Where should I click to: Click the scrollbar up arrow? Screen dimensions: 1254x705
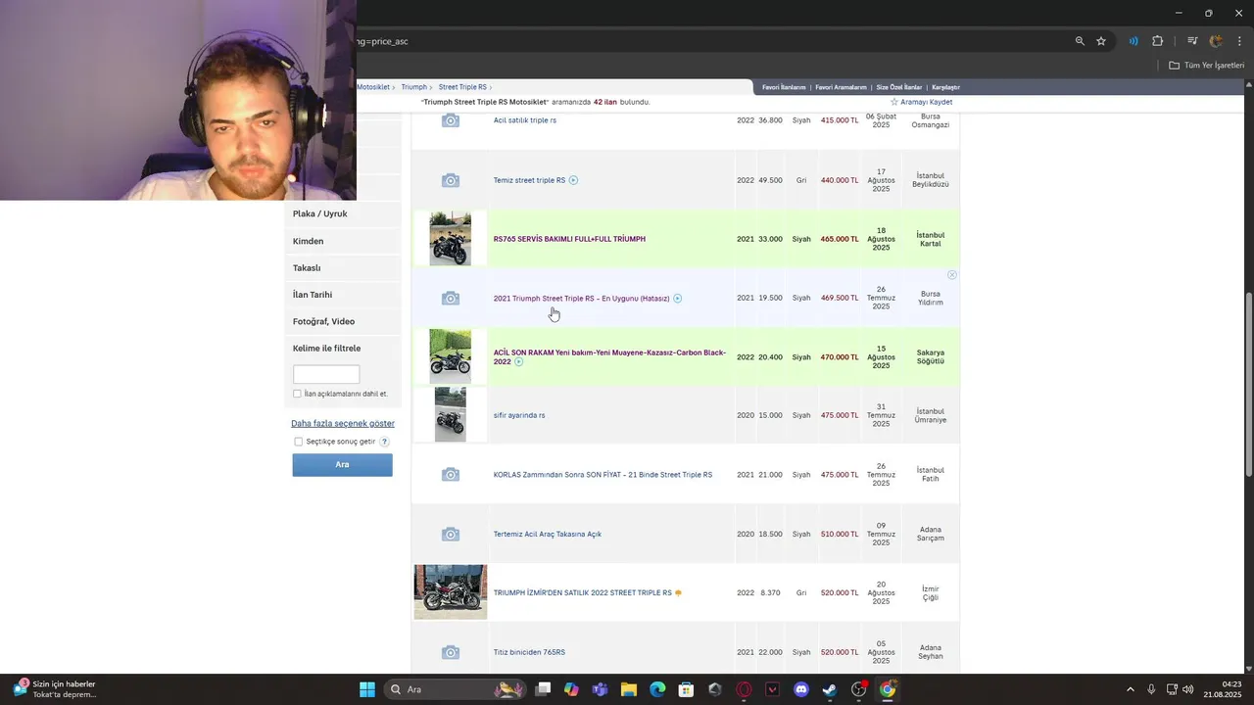tap(1248, 85)
